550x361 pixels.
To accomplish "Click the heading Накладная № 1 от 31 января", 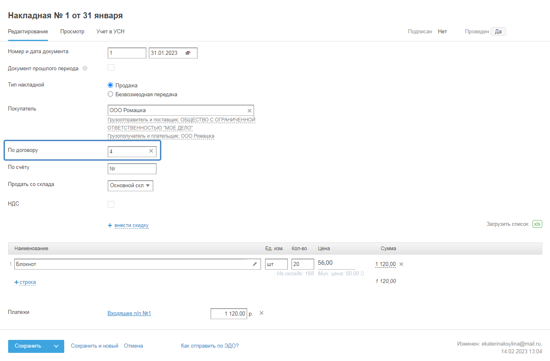I will point(65,15).
